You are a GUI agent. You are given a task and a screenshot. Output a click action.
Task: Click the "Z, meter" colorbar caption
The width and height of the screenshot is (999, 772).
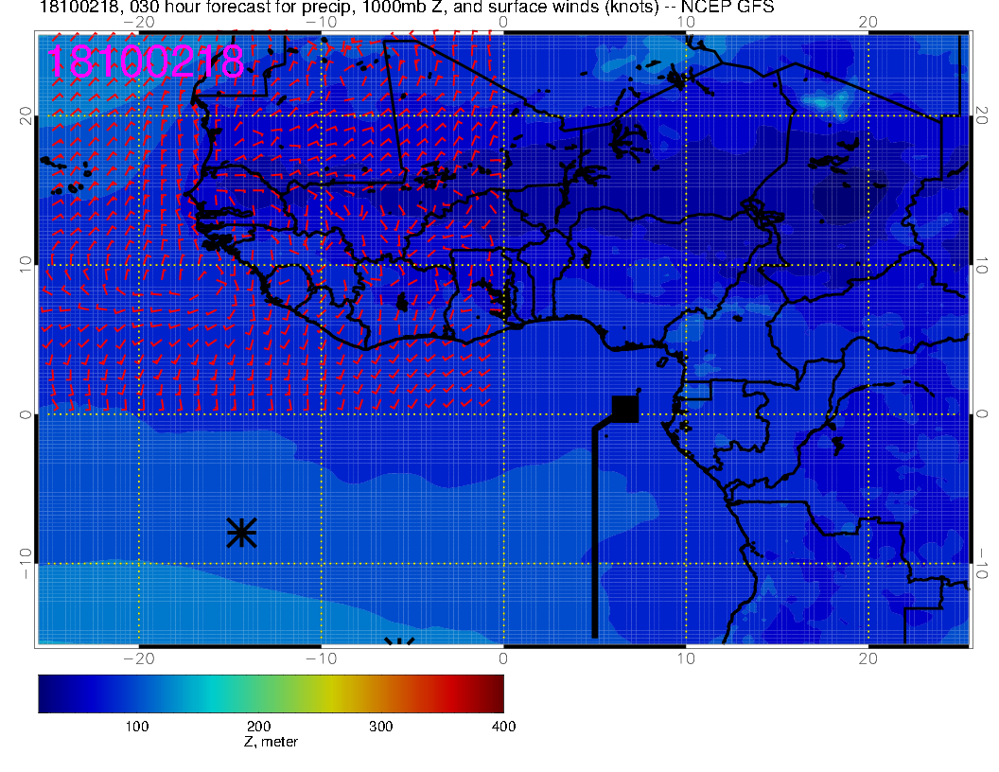pyautogui.click(x=271, y=742)
